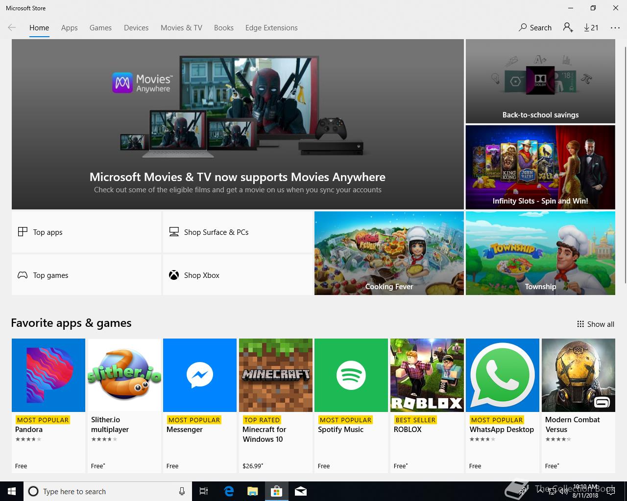627x501 pixels.
Task: Click the WhatsApp Desktop title text
Action: click(502, 430)
